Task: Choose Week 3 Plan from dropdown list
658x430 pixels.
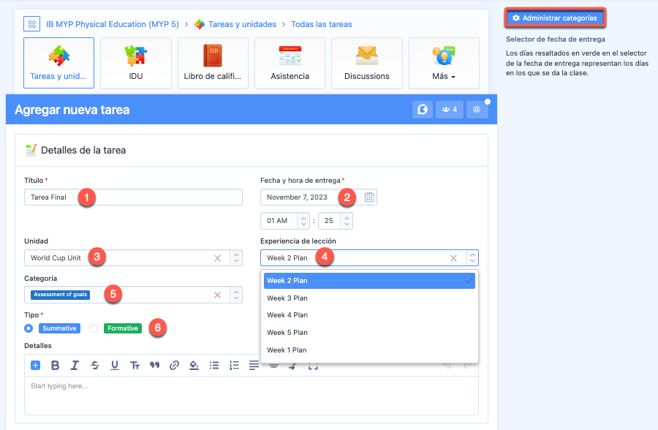Action: 287,298
